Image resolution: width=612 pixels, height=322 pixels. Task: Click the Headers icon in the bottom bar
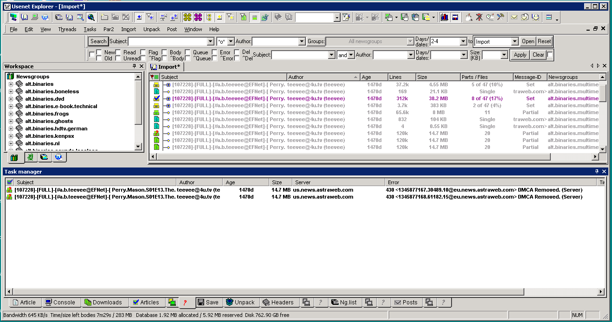279,302
